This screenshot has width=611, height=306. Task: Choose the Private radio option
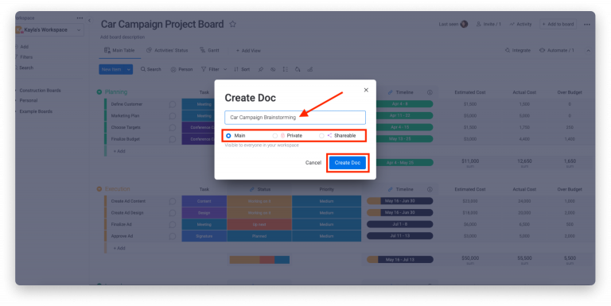tap(275, 135)
